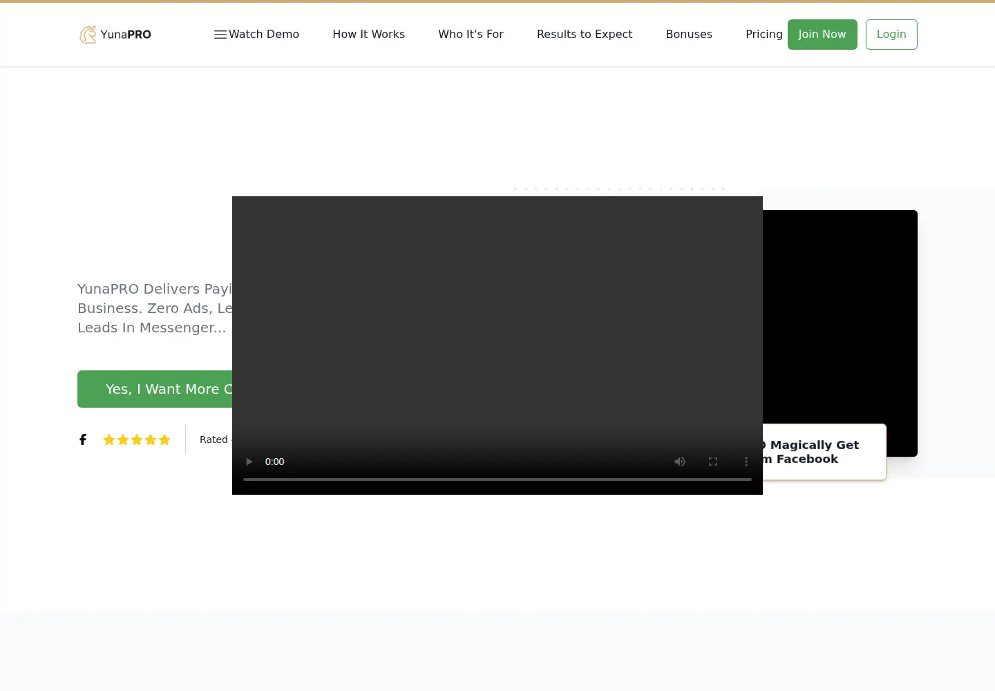The width and height of the screenshot is (995, 691).
Task: Go to How It Works section
Action: pyautogui.click(x=369, y=35)
